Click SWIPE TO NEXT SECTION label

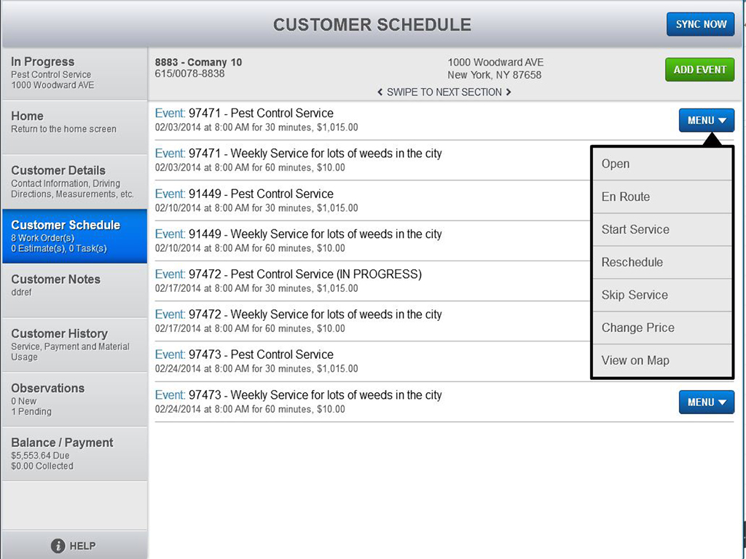[444, 92]
